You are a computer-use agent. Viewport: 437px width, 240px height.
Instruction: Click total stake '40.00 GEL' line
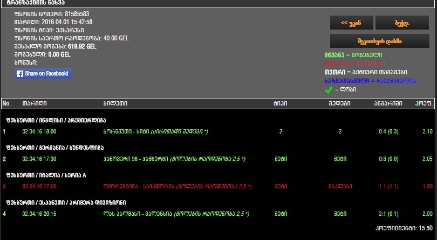click(72, 38)
